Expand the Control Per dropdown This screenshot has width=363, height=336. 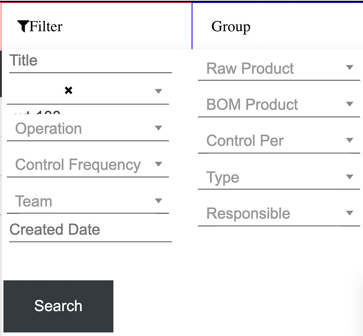click(x=273, y=141)
